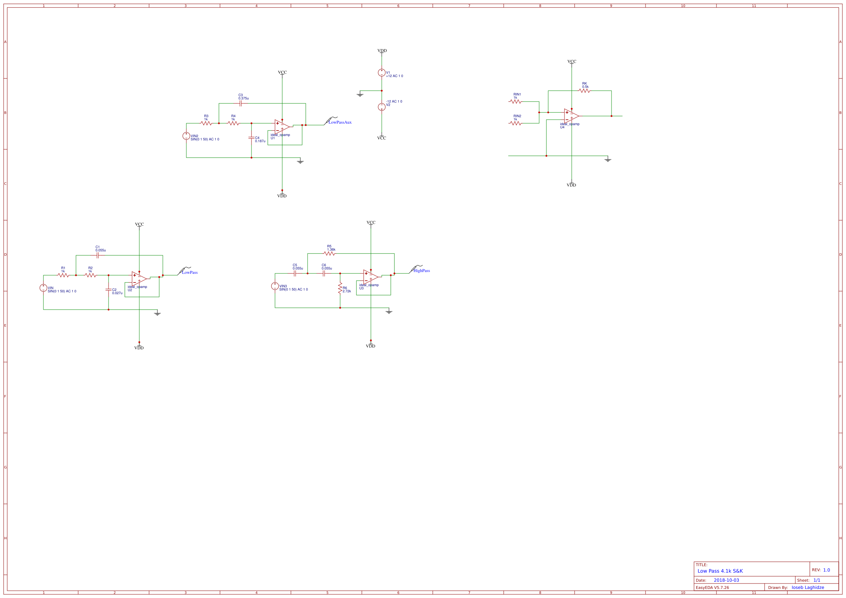
Task: Select capacitor C5 symbol
Action: point(295,273)
